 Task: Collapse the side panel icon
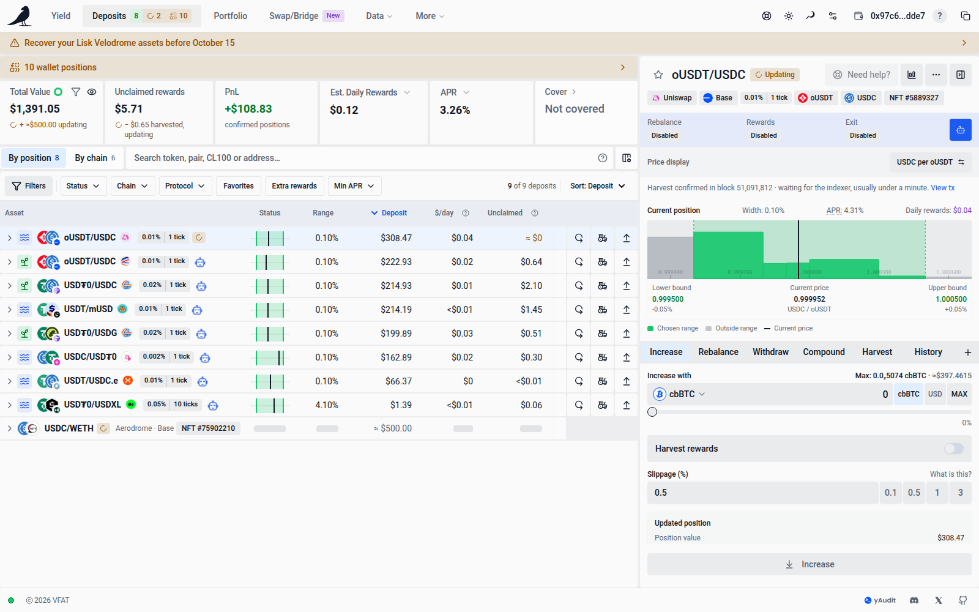pyautogui.click(x=961, y=75)
